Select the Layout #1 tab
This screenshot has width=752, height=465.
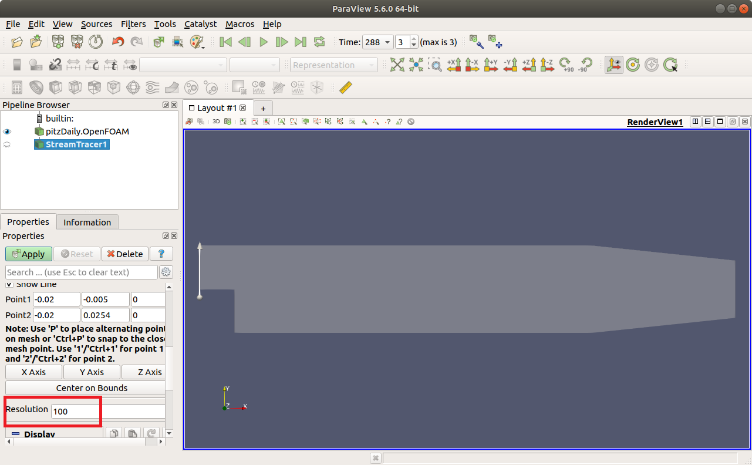(x=217, y=108)
